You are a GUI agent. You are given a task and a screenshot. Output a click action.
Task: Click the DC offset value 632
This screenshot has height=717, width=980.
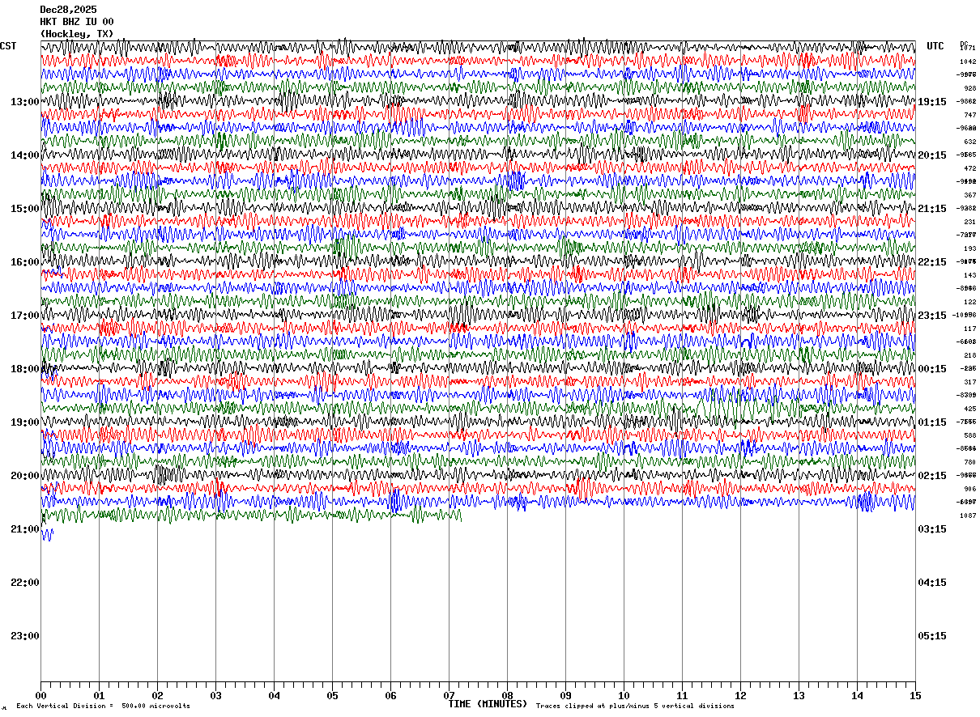pyautogui.click(x=969, y=142)
